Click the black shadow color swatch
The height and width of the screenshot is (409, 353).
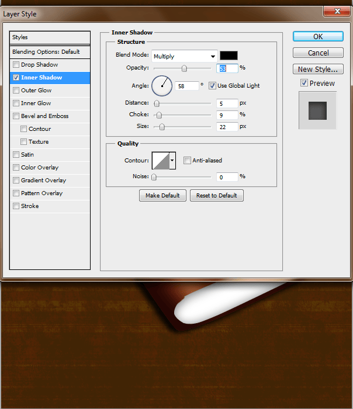tap(229, 56)
